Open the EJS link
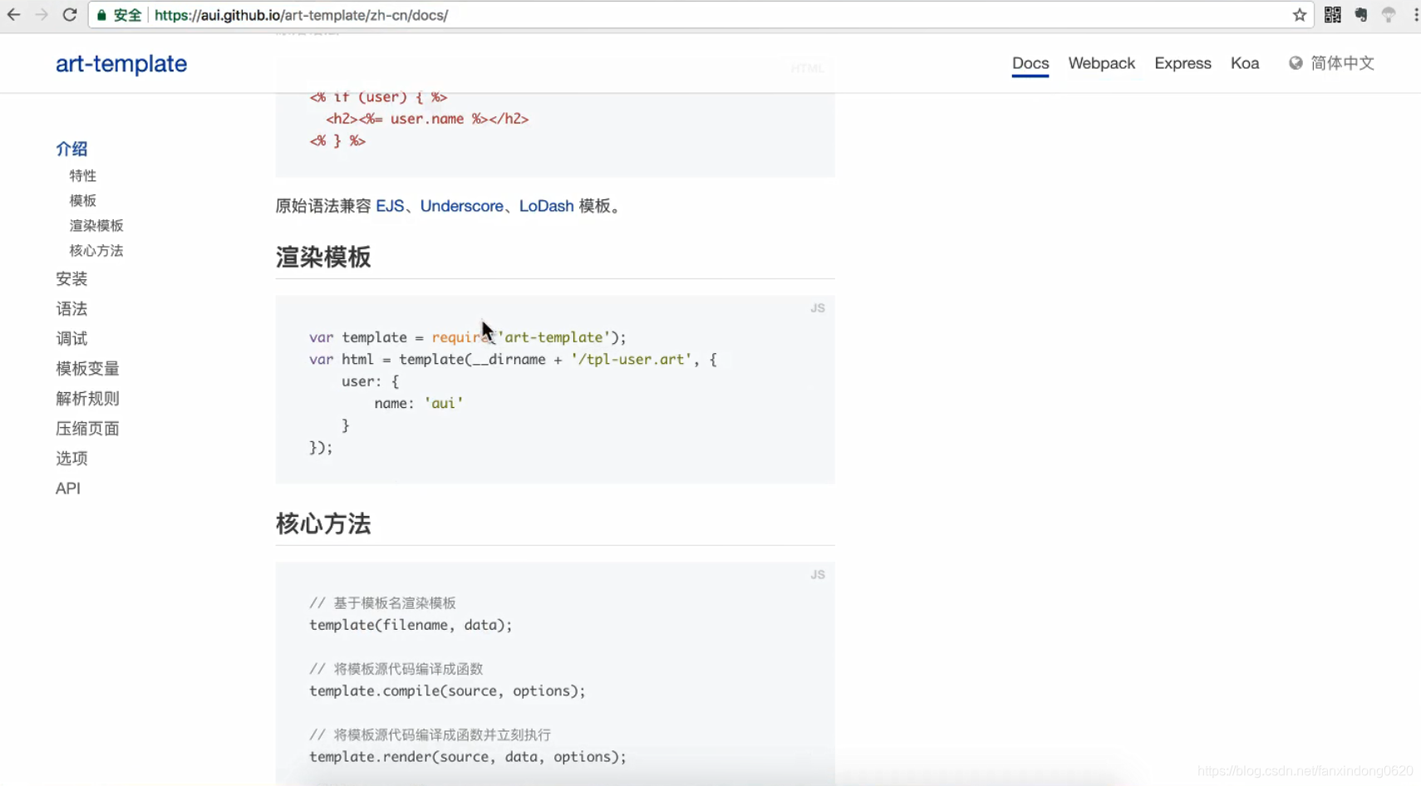Viewport: 1421px width, 786px height. click(391, 206)
